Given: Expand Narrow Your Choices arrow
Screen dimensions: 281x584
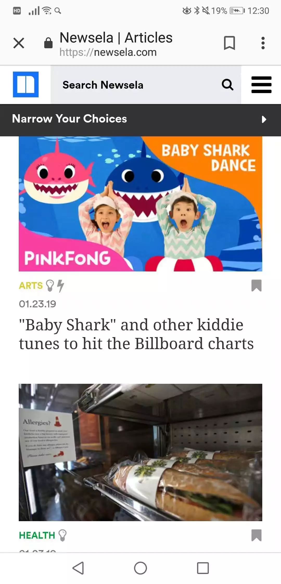Looking at the screenshot, I should (x=264, y=119).
